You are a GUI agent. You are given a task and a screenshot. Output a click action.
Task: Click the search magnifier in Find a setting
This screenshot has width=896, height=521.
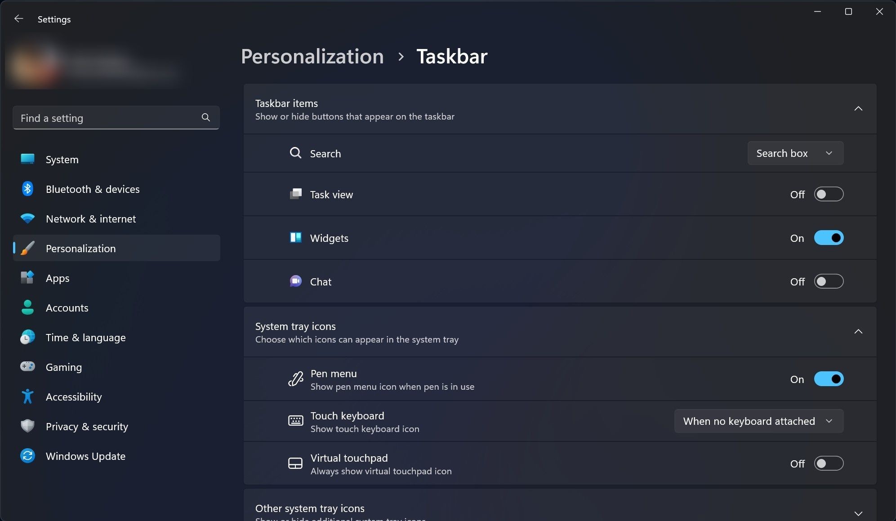[206, 118]
